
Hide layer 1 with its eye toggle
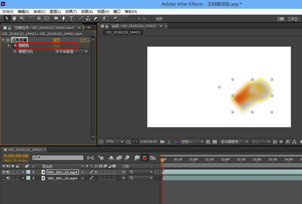pos(4,172)
